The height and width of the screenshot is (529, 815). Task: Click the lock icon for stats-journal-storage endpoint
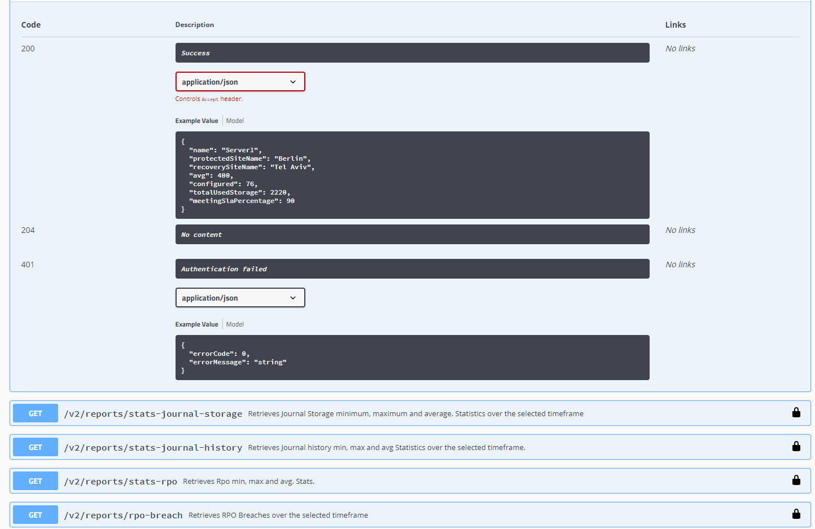[796, 413]
